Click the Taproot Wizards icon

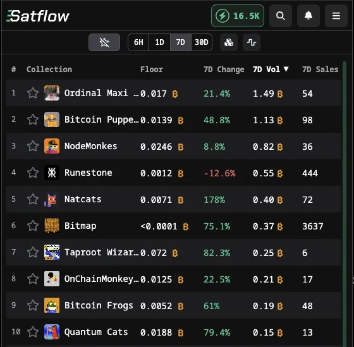52,252
